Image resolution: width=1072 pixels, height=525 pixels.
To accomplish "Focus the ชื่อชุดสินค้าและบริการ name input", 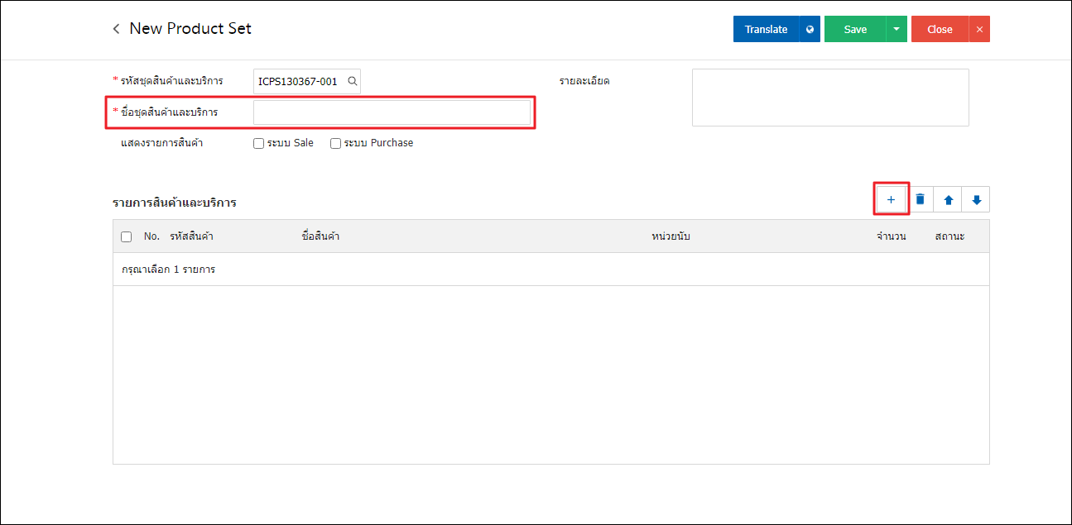I will (392, 112).
